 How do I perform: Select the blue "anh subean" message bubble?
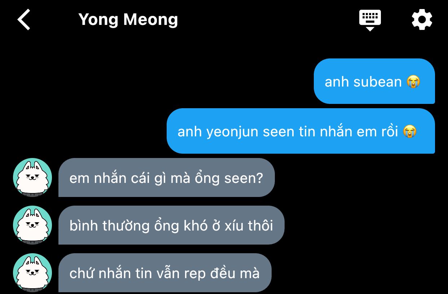coord(374,81)
